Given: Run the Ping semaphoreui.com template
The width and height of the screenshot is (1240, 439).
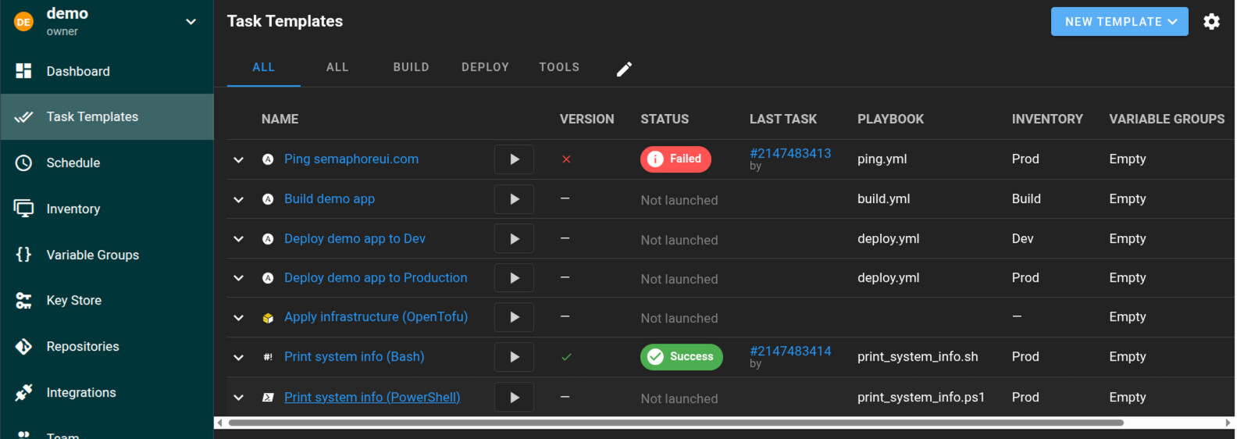Looking at the screenshot, I should 514,159.
